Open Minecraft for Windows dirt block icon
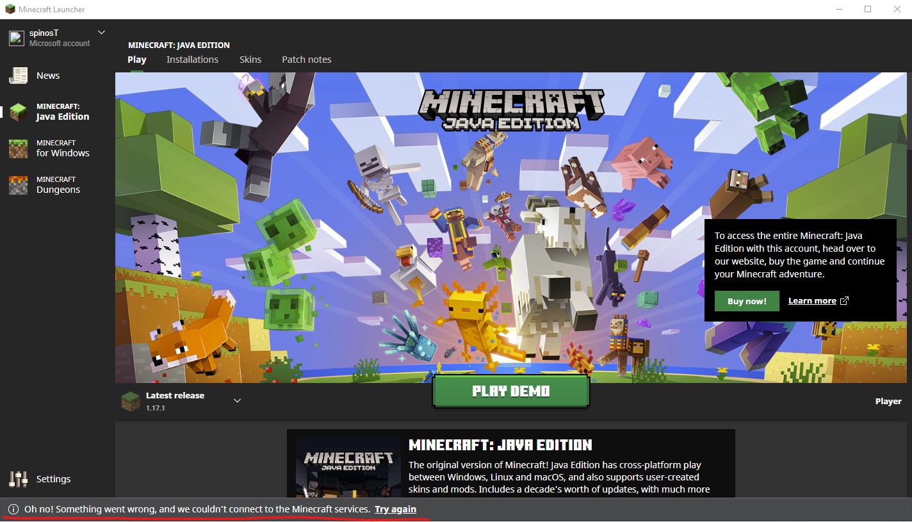This screenshot has width=912, height=522. tap(18, 149)
